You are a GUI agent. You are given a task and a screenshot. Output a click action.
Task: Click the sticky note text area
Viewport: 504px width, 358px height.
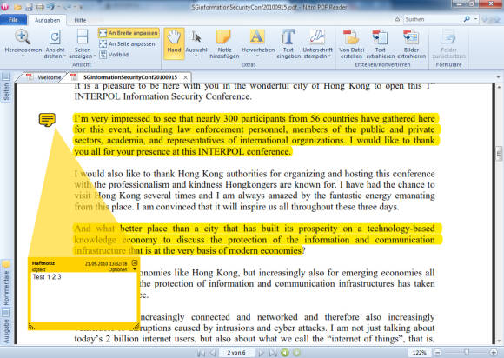83,296
